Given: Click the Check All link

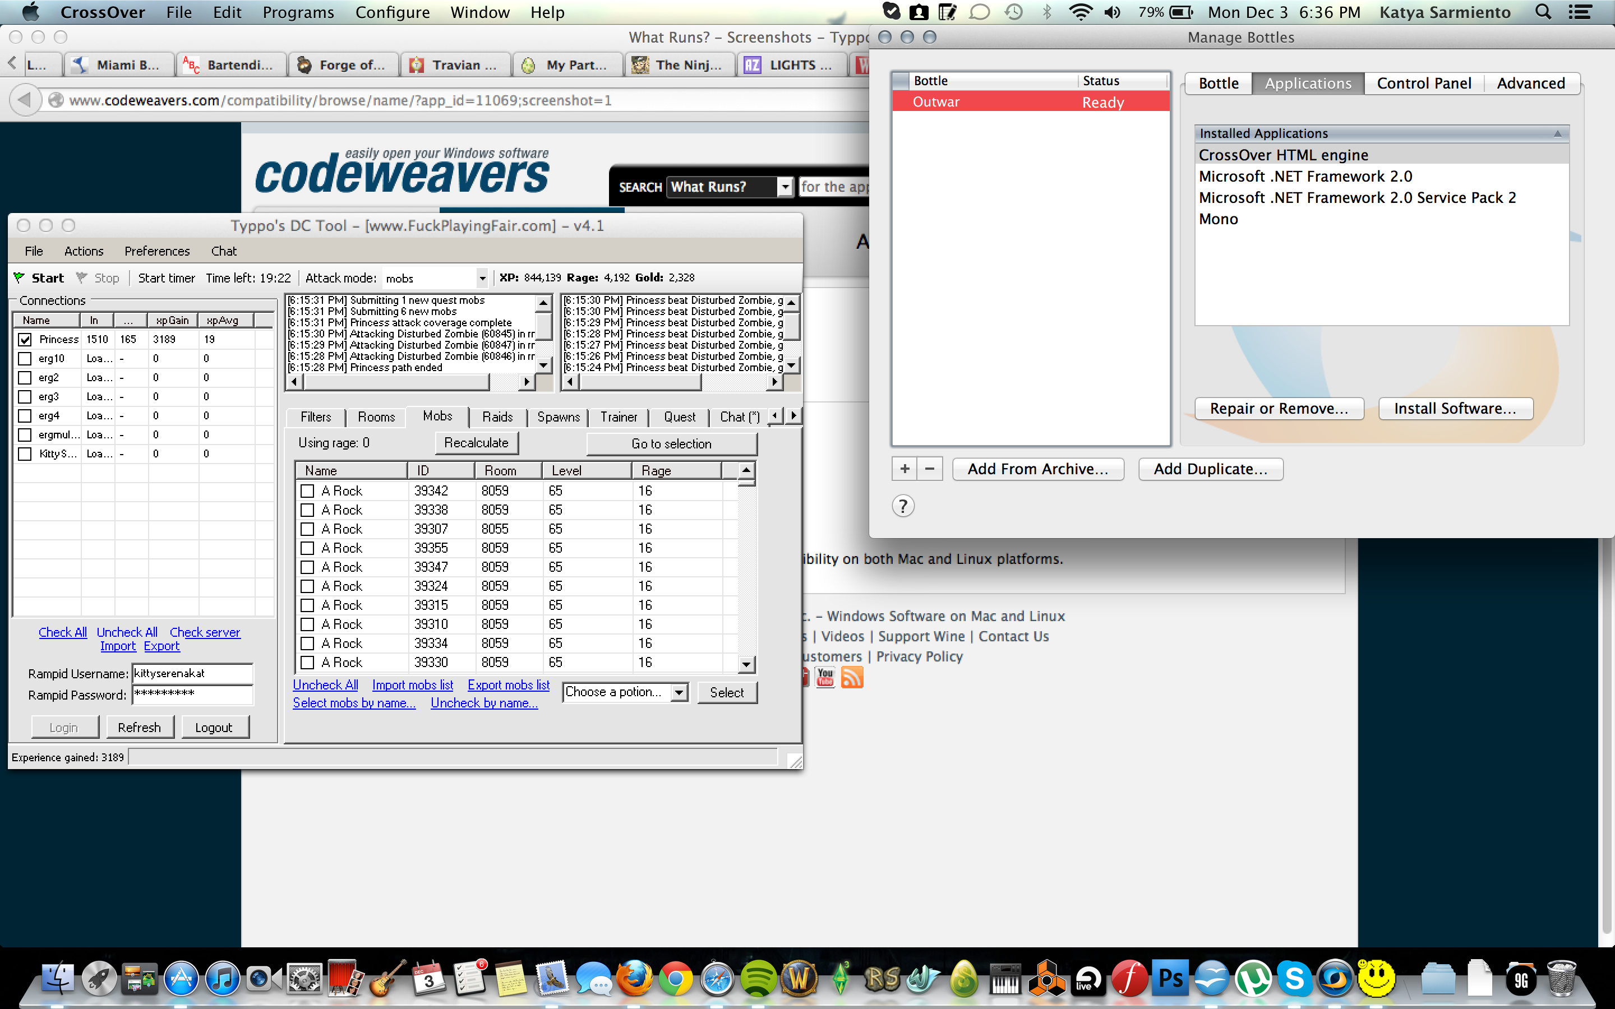Looking at the screenshot, I should [62, 632].
